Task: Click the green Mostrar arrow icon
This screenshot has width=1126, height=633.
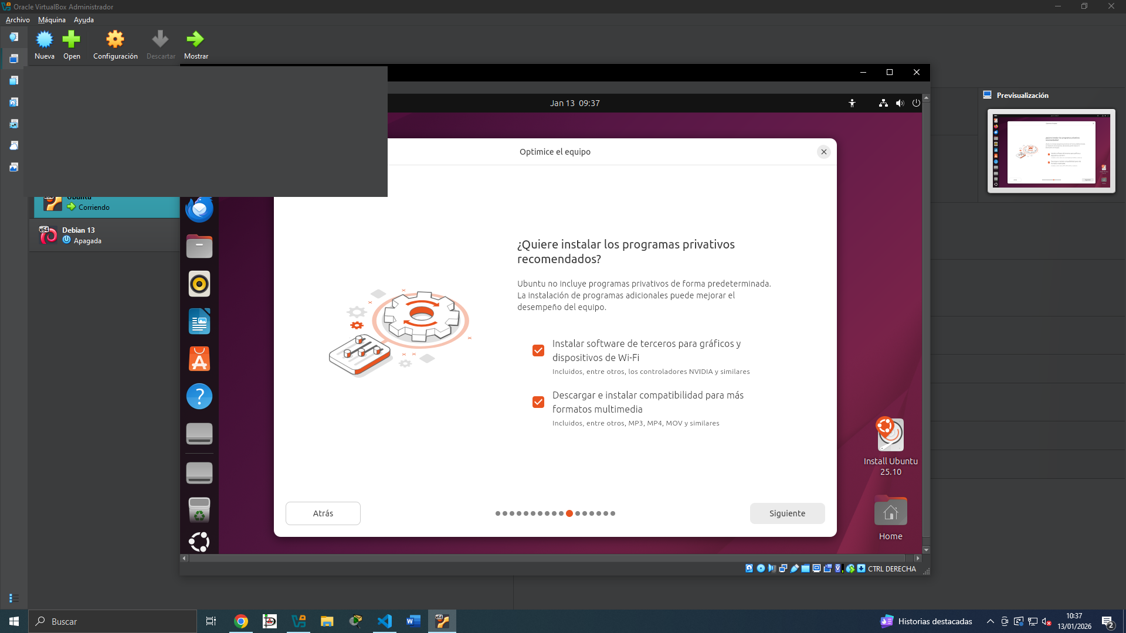Action: coord(195,40)
